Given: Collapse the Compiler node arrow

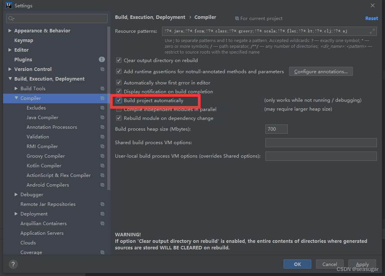Looking at the screenshot, I should 16,98.
